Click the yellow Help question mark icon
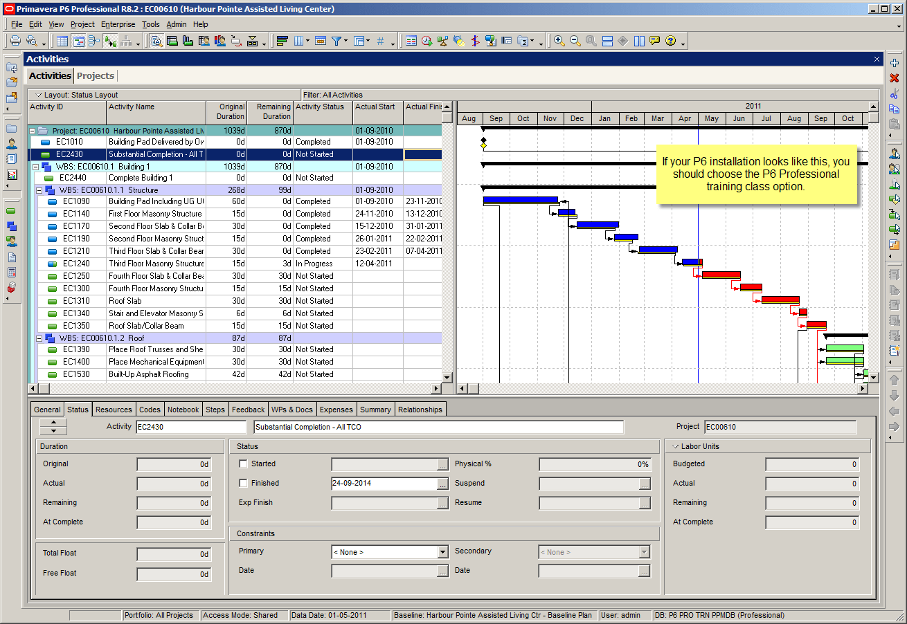Screen dimensions: 907x624 tap(670, 41)
